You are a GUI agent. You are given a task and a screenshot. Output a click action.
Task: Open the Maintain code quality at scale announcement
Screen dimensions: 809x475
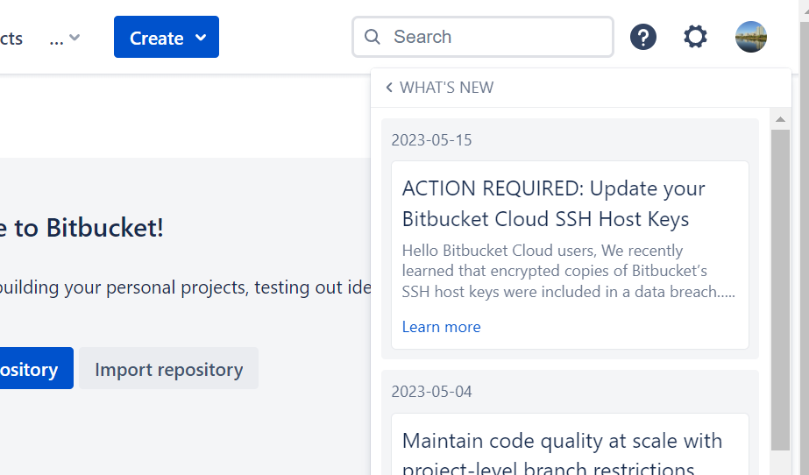pyautogui.click(x=562, y=454)
